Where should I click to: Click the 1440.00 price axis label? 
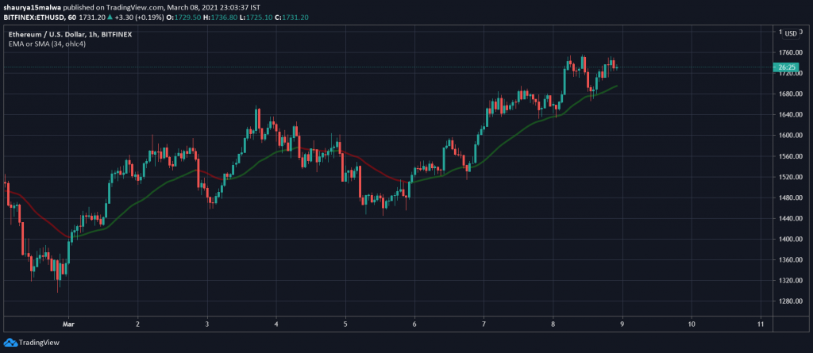coord(788,218)
